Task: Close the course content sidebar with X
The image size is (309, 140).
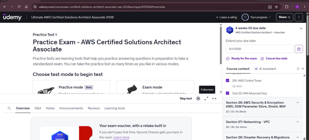Action: 303,69
